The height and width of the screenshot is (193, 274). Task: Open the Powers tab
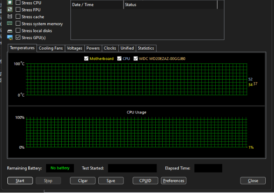93,48
